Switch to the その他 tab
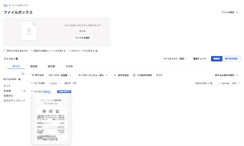244x146 pixels. pyautogui.click(x=69, y=66)
